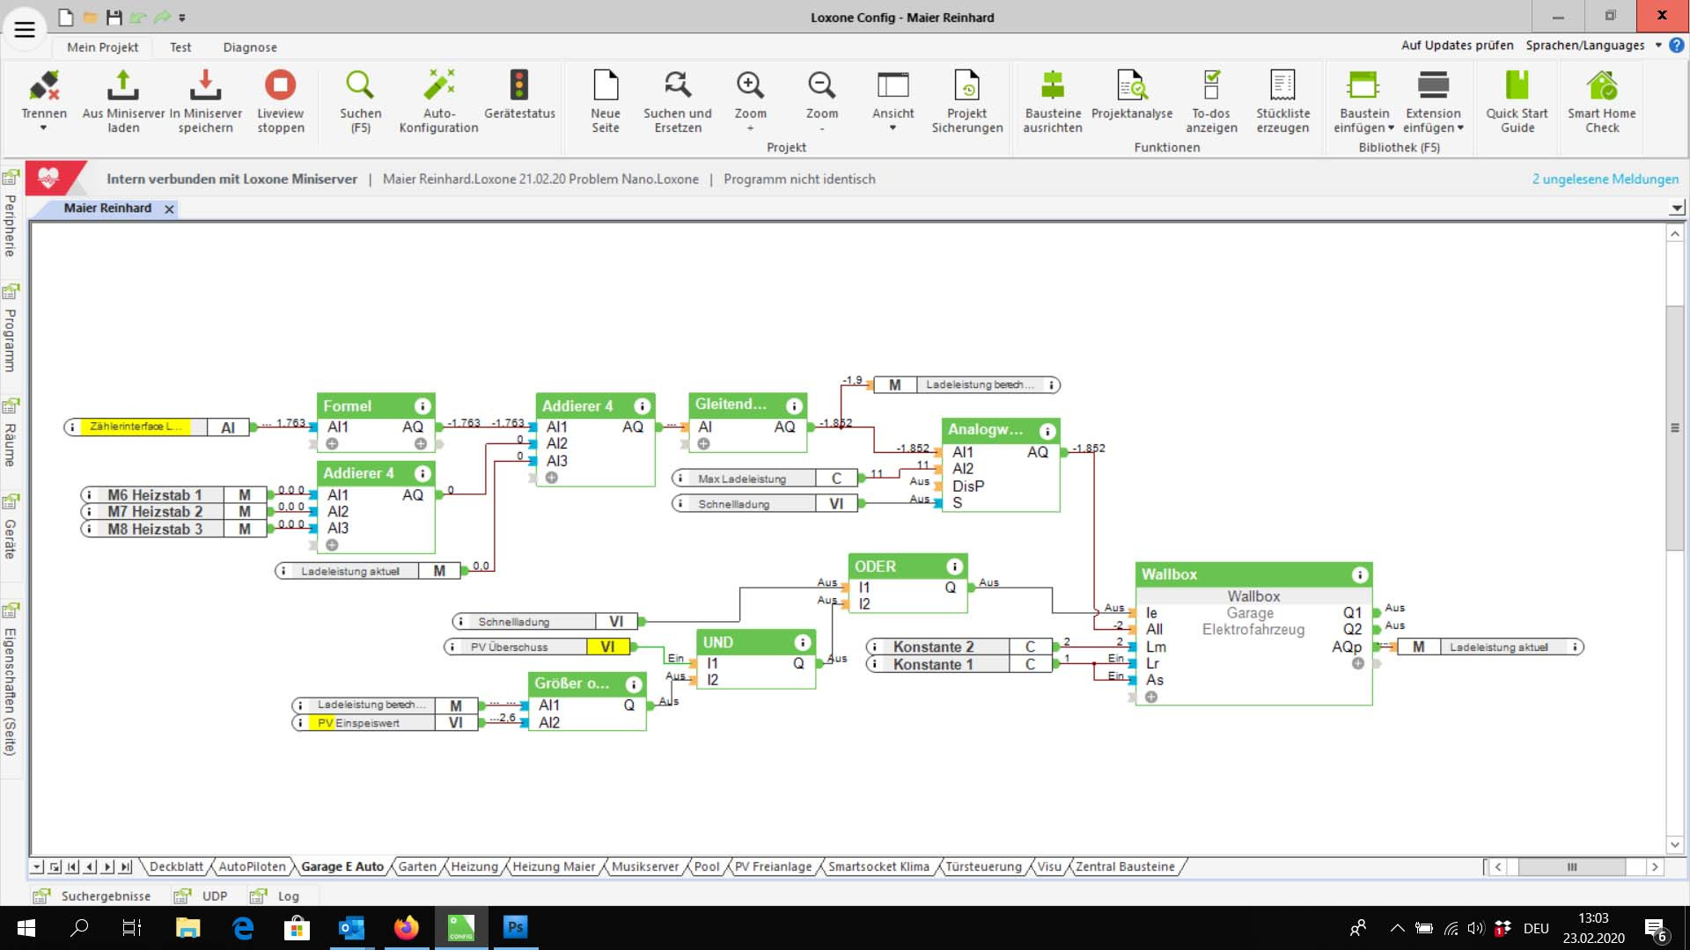The height and width of the screenshot is (950, 1690).
Task: Expand the Trennen dropdown arrow
Action: point(43,128)
